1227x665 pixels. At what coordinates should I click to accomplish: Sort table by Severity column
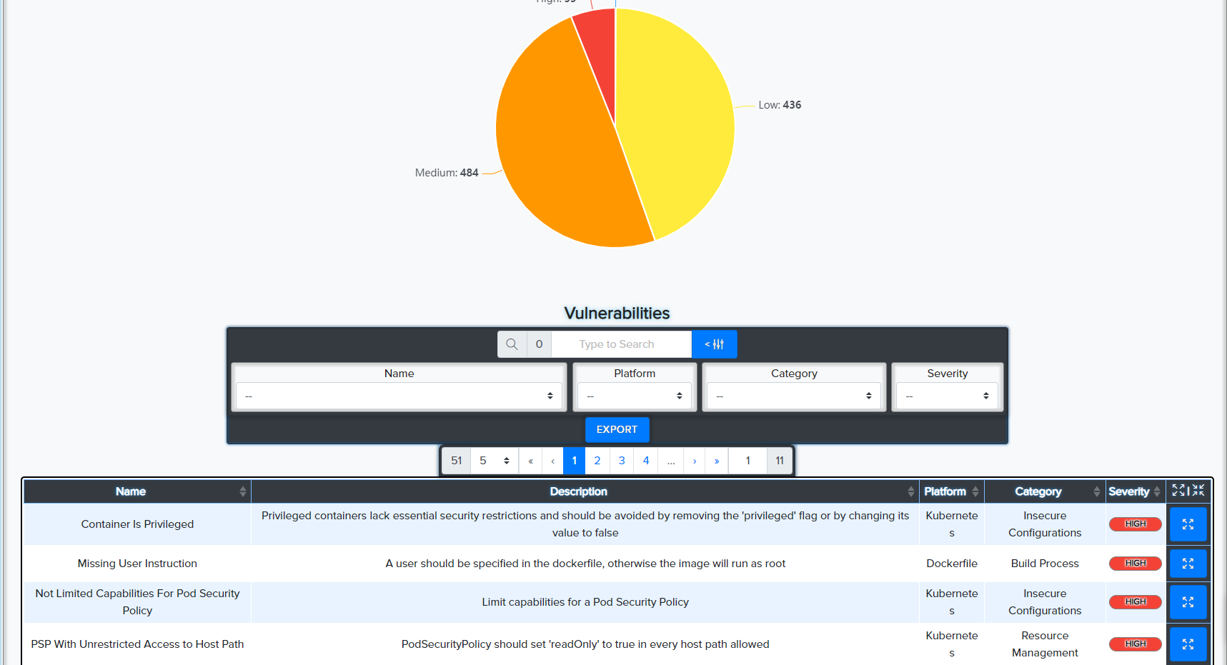coord(1135,491)
